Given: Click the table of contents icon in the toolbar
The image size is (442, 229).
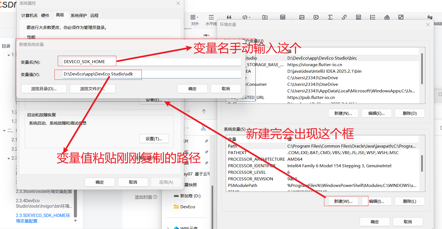Looking at the screenshot, I should pos(373,17).
